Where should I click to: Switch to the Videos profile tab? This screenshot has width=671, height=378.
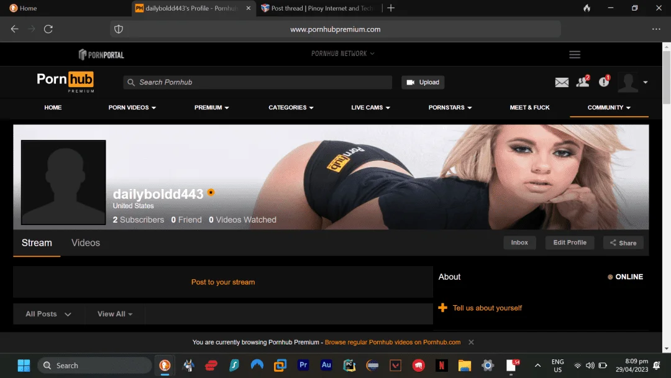tap(86, 242)
